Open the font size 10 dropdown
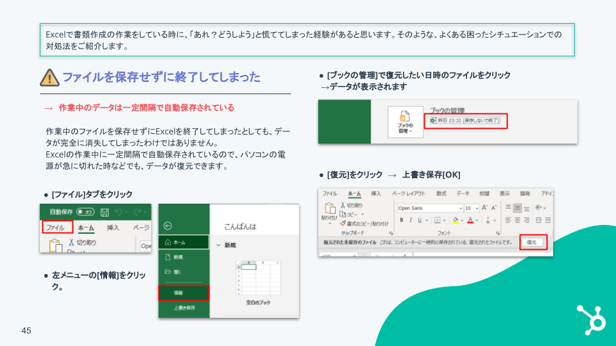 (477, 208)
